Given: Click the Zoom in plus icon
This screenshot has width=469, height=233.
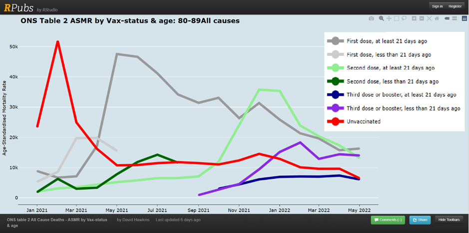Looking at the screenshot, I should 414,18.
